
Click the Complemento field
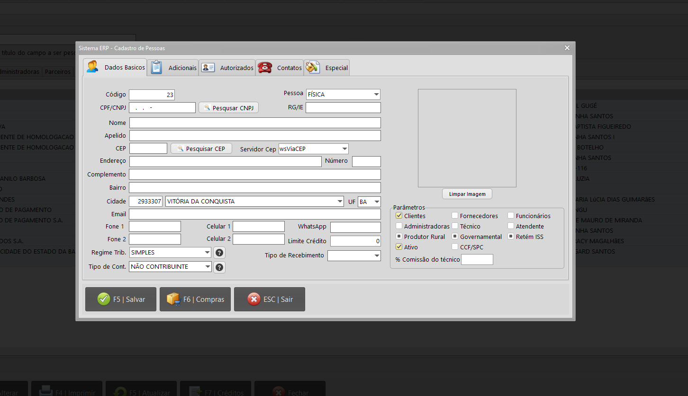point(255,175)
